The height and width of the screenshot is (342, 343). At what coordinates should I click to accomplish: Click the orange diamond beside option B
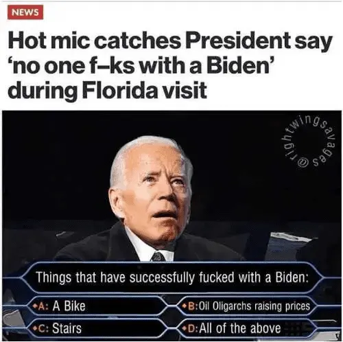[x=185, y=306]
